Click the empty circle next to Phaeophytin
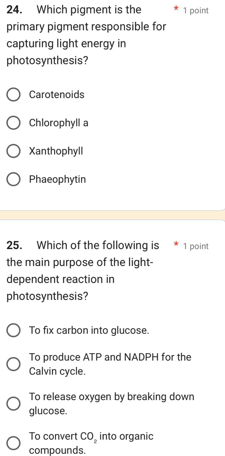Image resolution: width=225 pixels, height=456 pixels. [13, 179]
